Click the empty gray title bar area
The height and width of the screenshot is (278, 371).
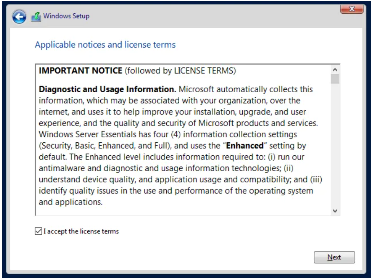213,17
